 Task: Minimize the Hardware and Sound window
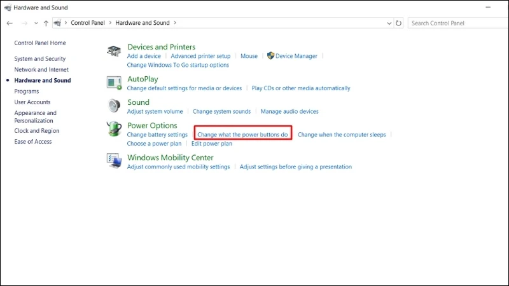point(488,7)
